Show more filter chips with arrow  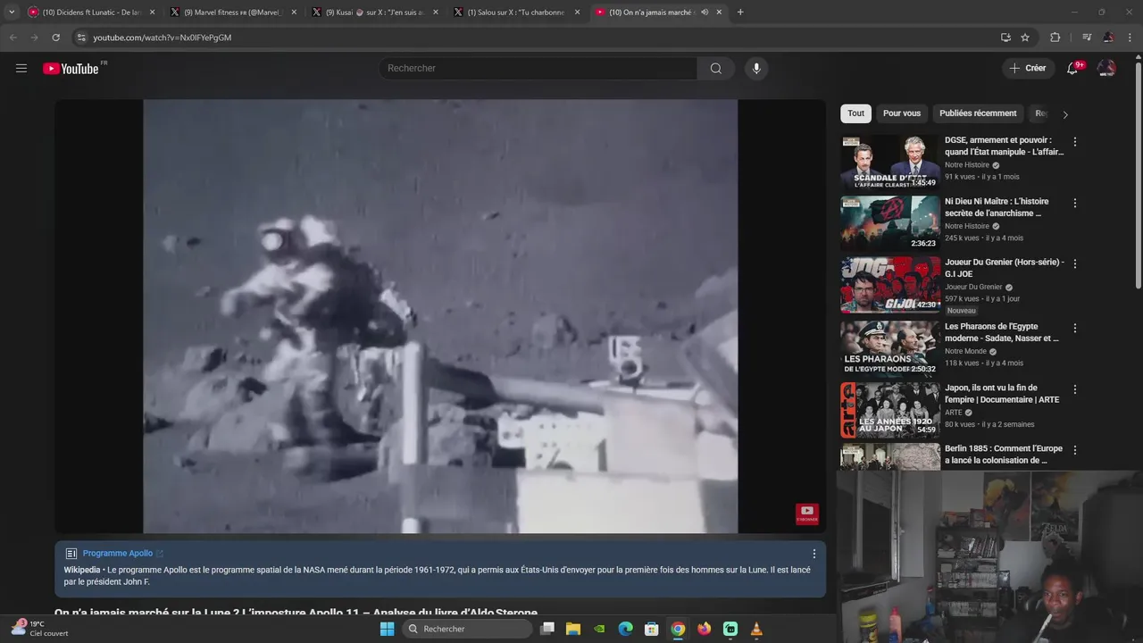[x=1065, y=114]
